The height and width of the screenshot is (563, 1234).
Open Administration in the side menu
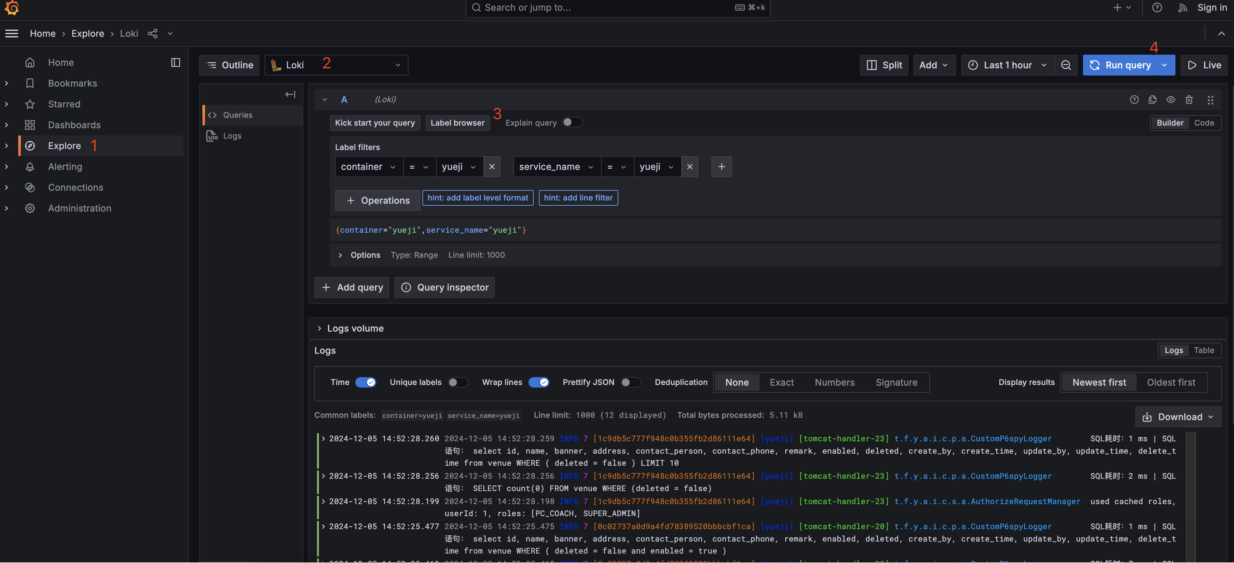pyautogui.click(x=79, y=208)
